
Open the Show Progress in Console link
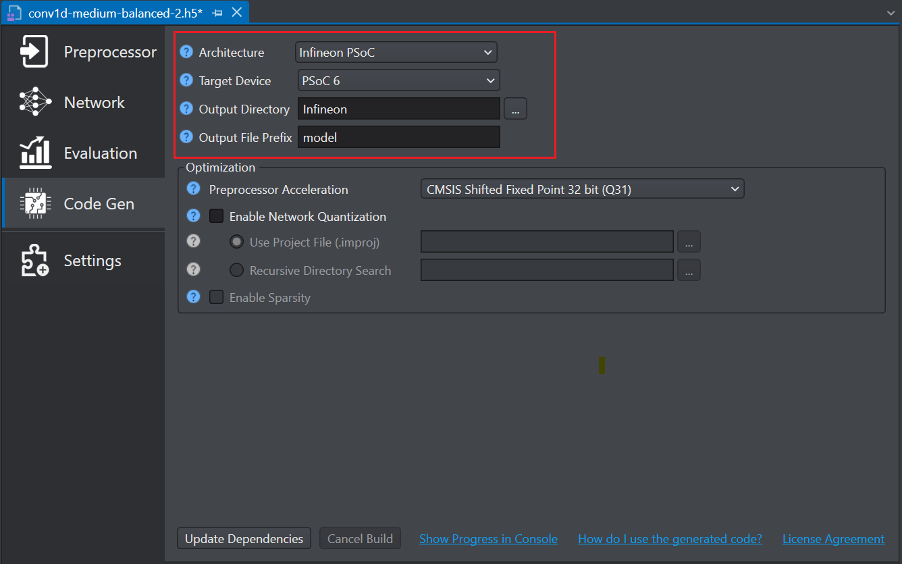(x=488, y=539)
